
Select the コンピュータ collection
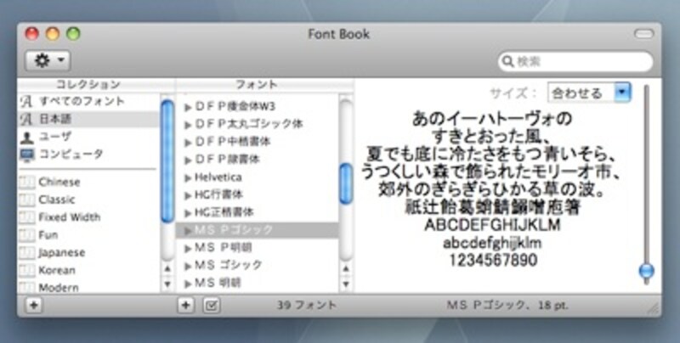click(x=89, y=154)
